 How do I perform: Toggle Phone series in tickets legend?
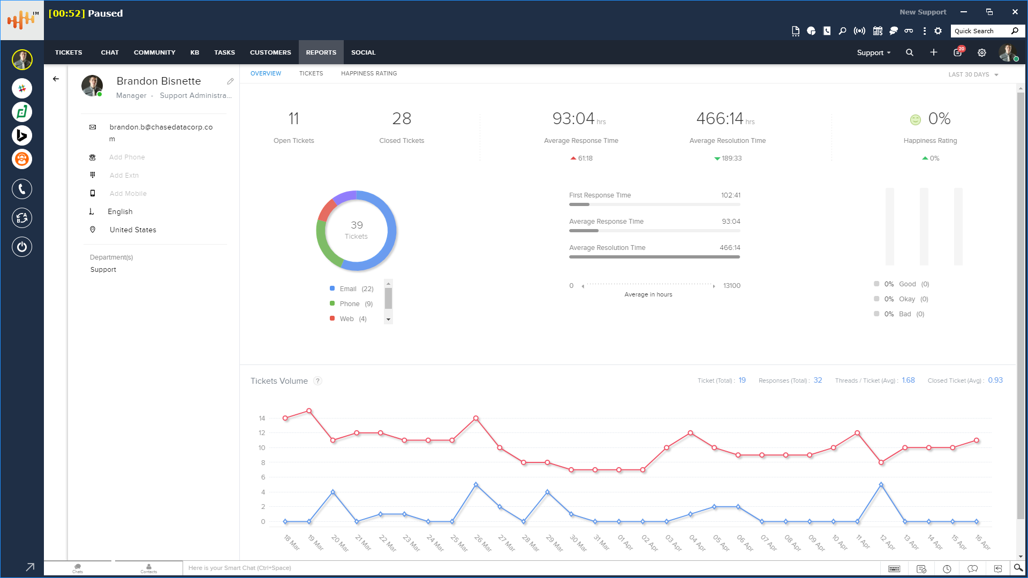(x=351, y=304)
